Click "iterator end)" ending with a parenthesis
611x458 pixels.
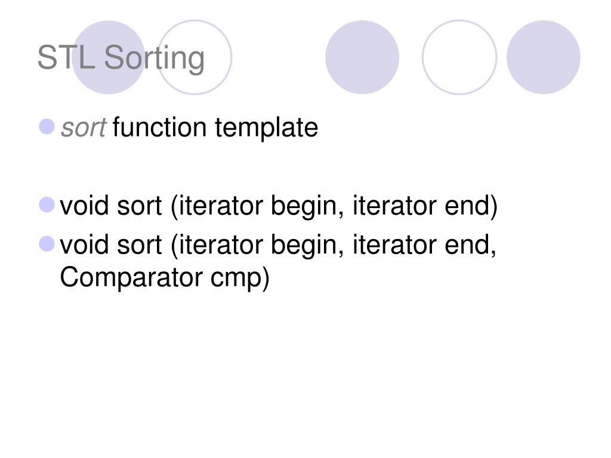tap(425, 206)
